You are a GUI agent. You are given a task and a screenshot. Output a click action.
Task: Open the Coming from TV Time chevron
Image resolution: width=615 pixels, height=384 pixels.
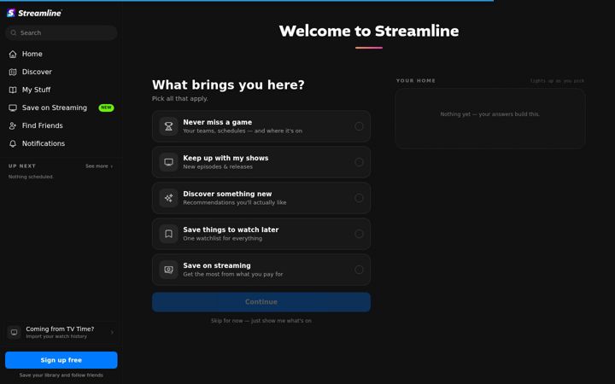tap(112, 332)
